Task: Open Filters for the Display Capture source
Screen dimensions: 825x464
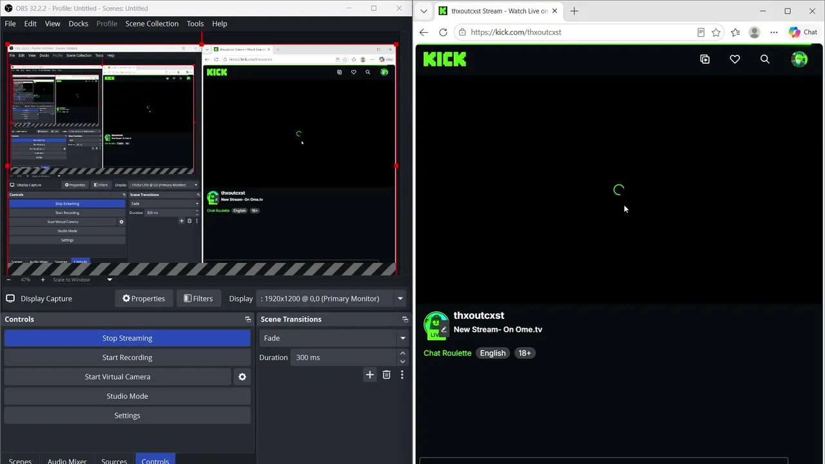Action: [x=198, y=298]
